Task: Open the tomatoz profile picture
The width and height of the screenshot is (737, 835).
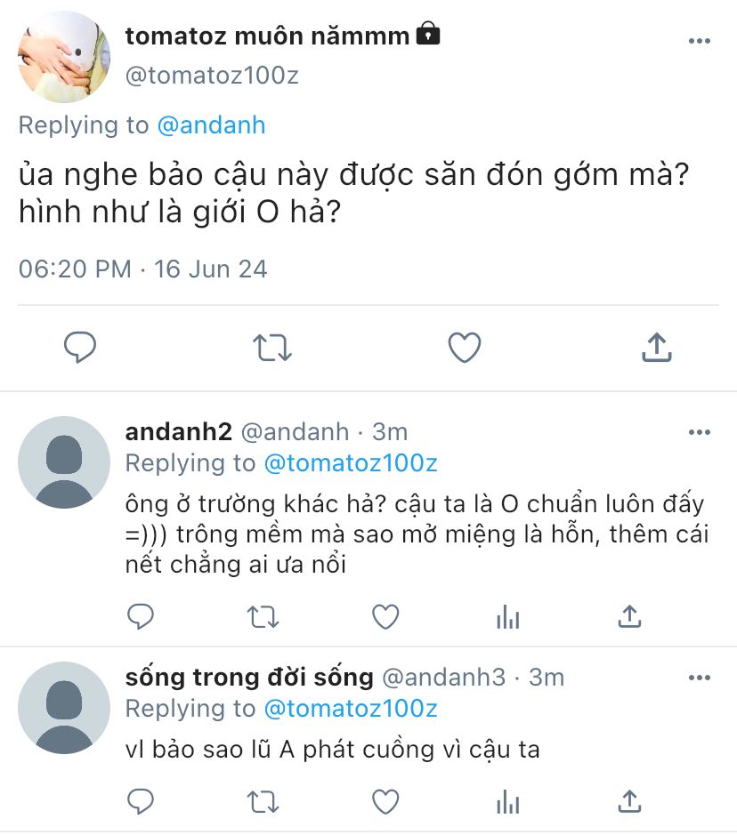Action: click(x=64, y=58)
